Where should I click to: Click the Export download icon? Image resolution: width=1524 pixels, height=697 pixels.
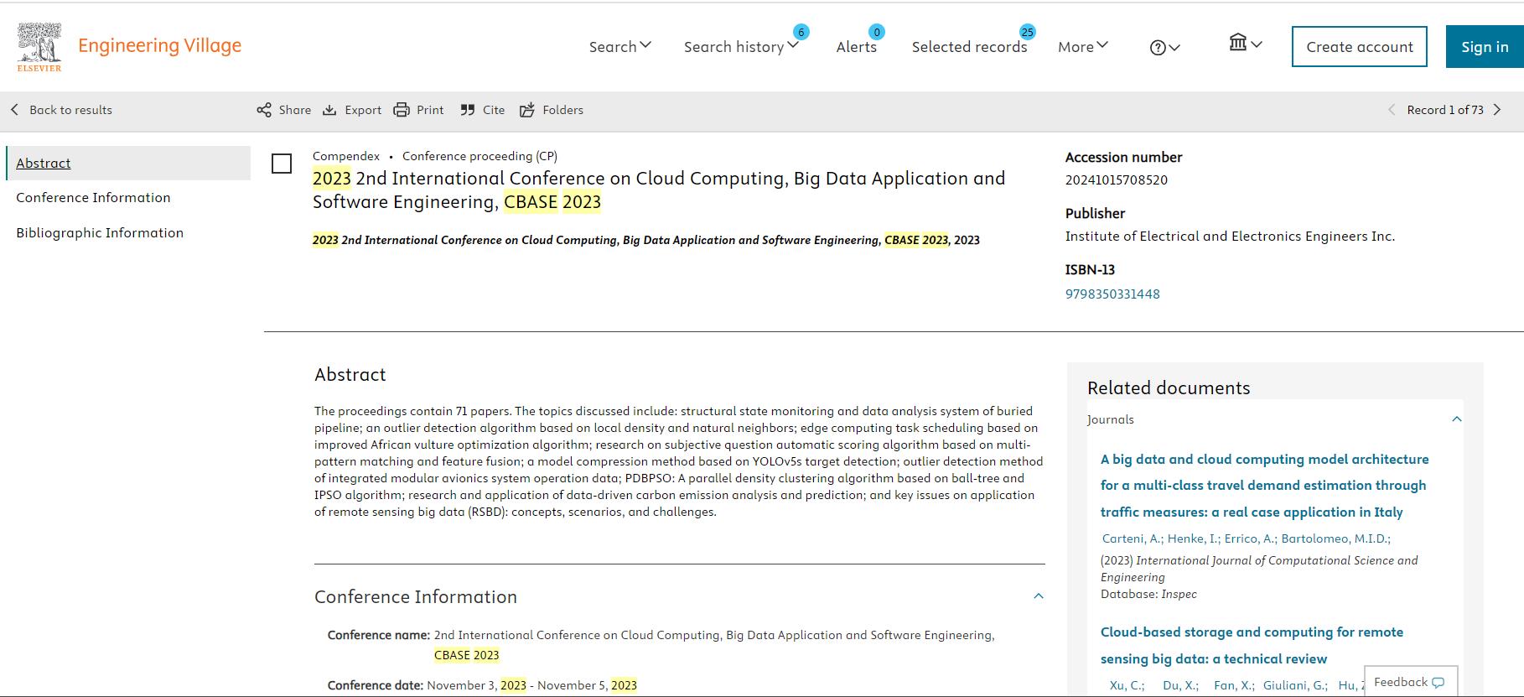(329, 110)
